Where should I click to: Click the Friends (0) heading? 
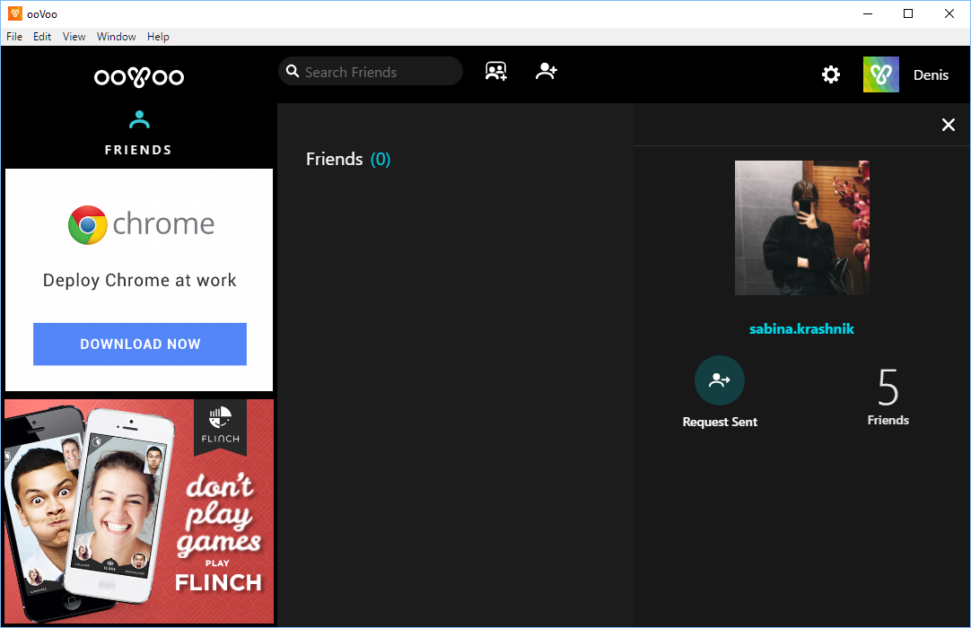(x=348, y=159)
